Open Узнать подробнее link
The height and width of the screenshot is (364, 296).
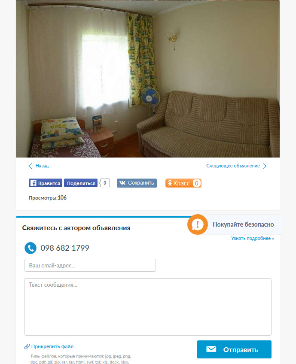(252, 238)
